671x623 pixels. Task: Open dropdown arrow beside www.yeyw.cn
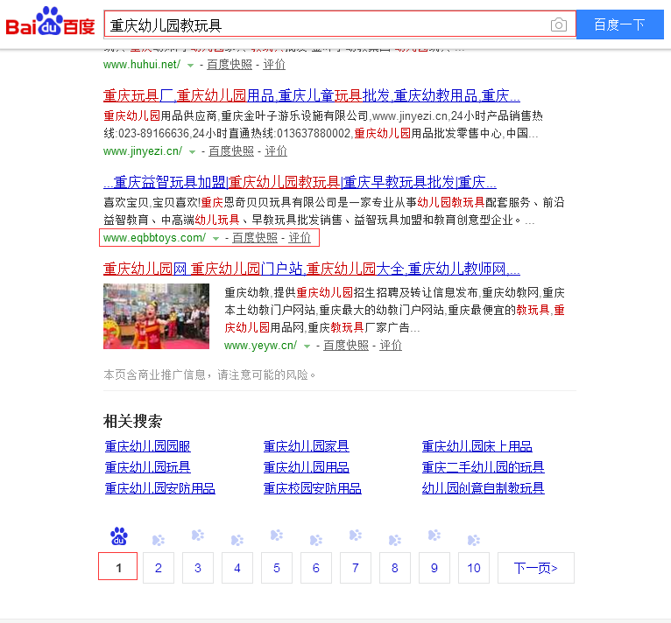coord(307,346)
